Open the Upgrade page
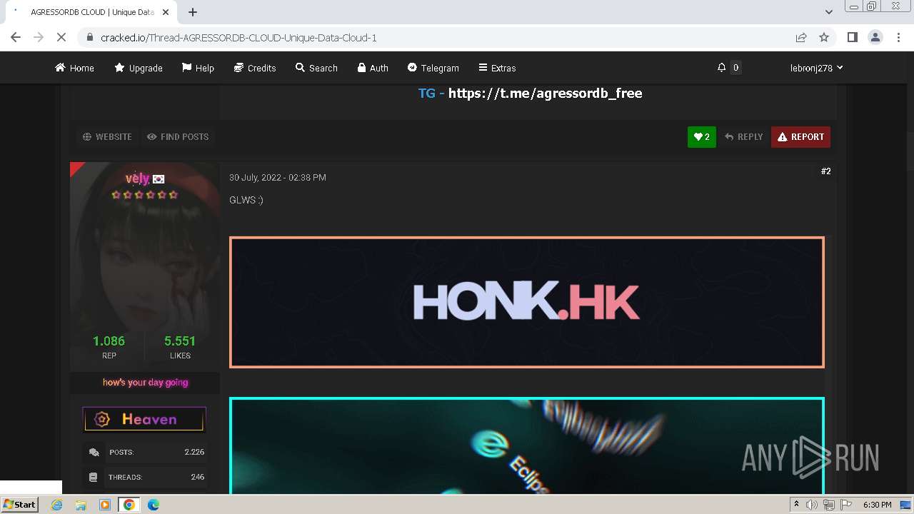 pos(139,68)
